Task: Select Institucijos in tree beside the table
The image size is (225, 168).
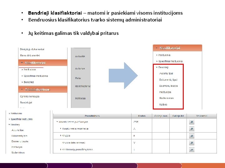Action: [x=17, y=147]
